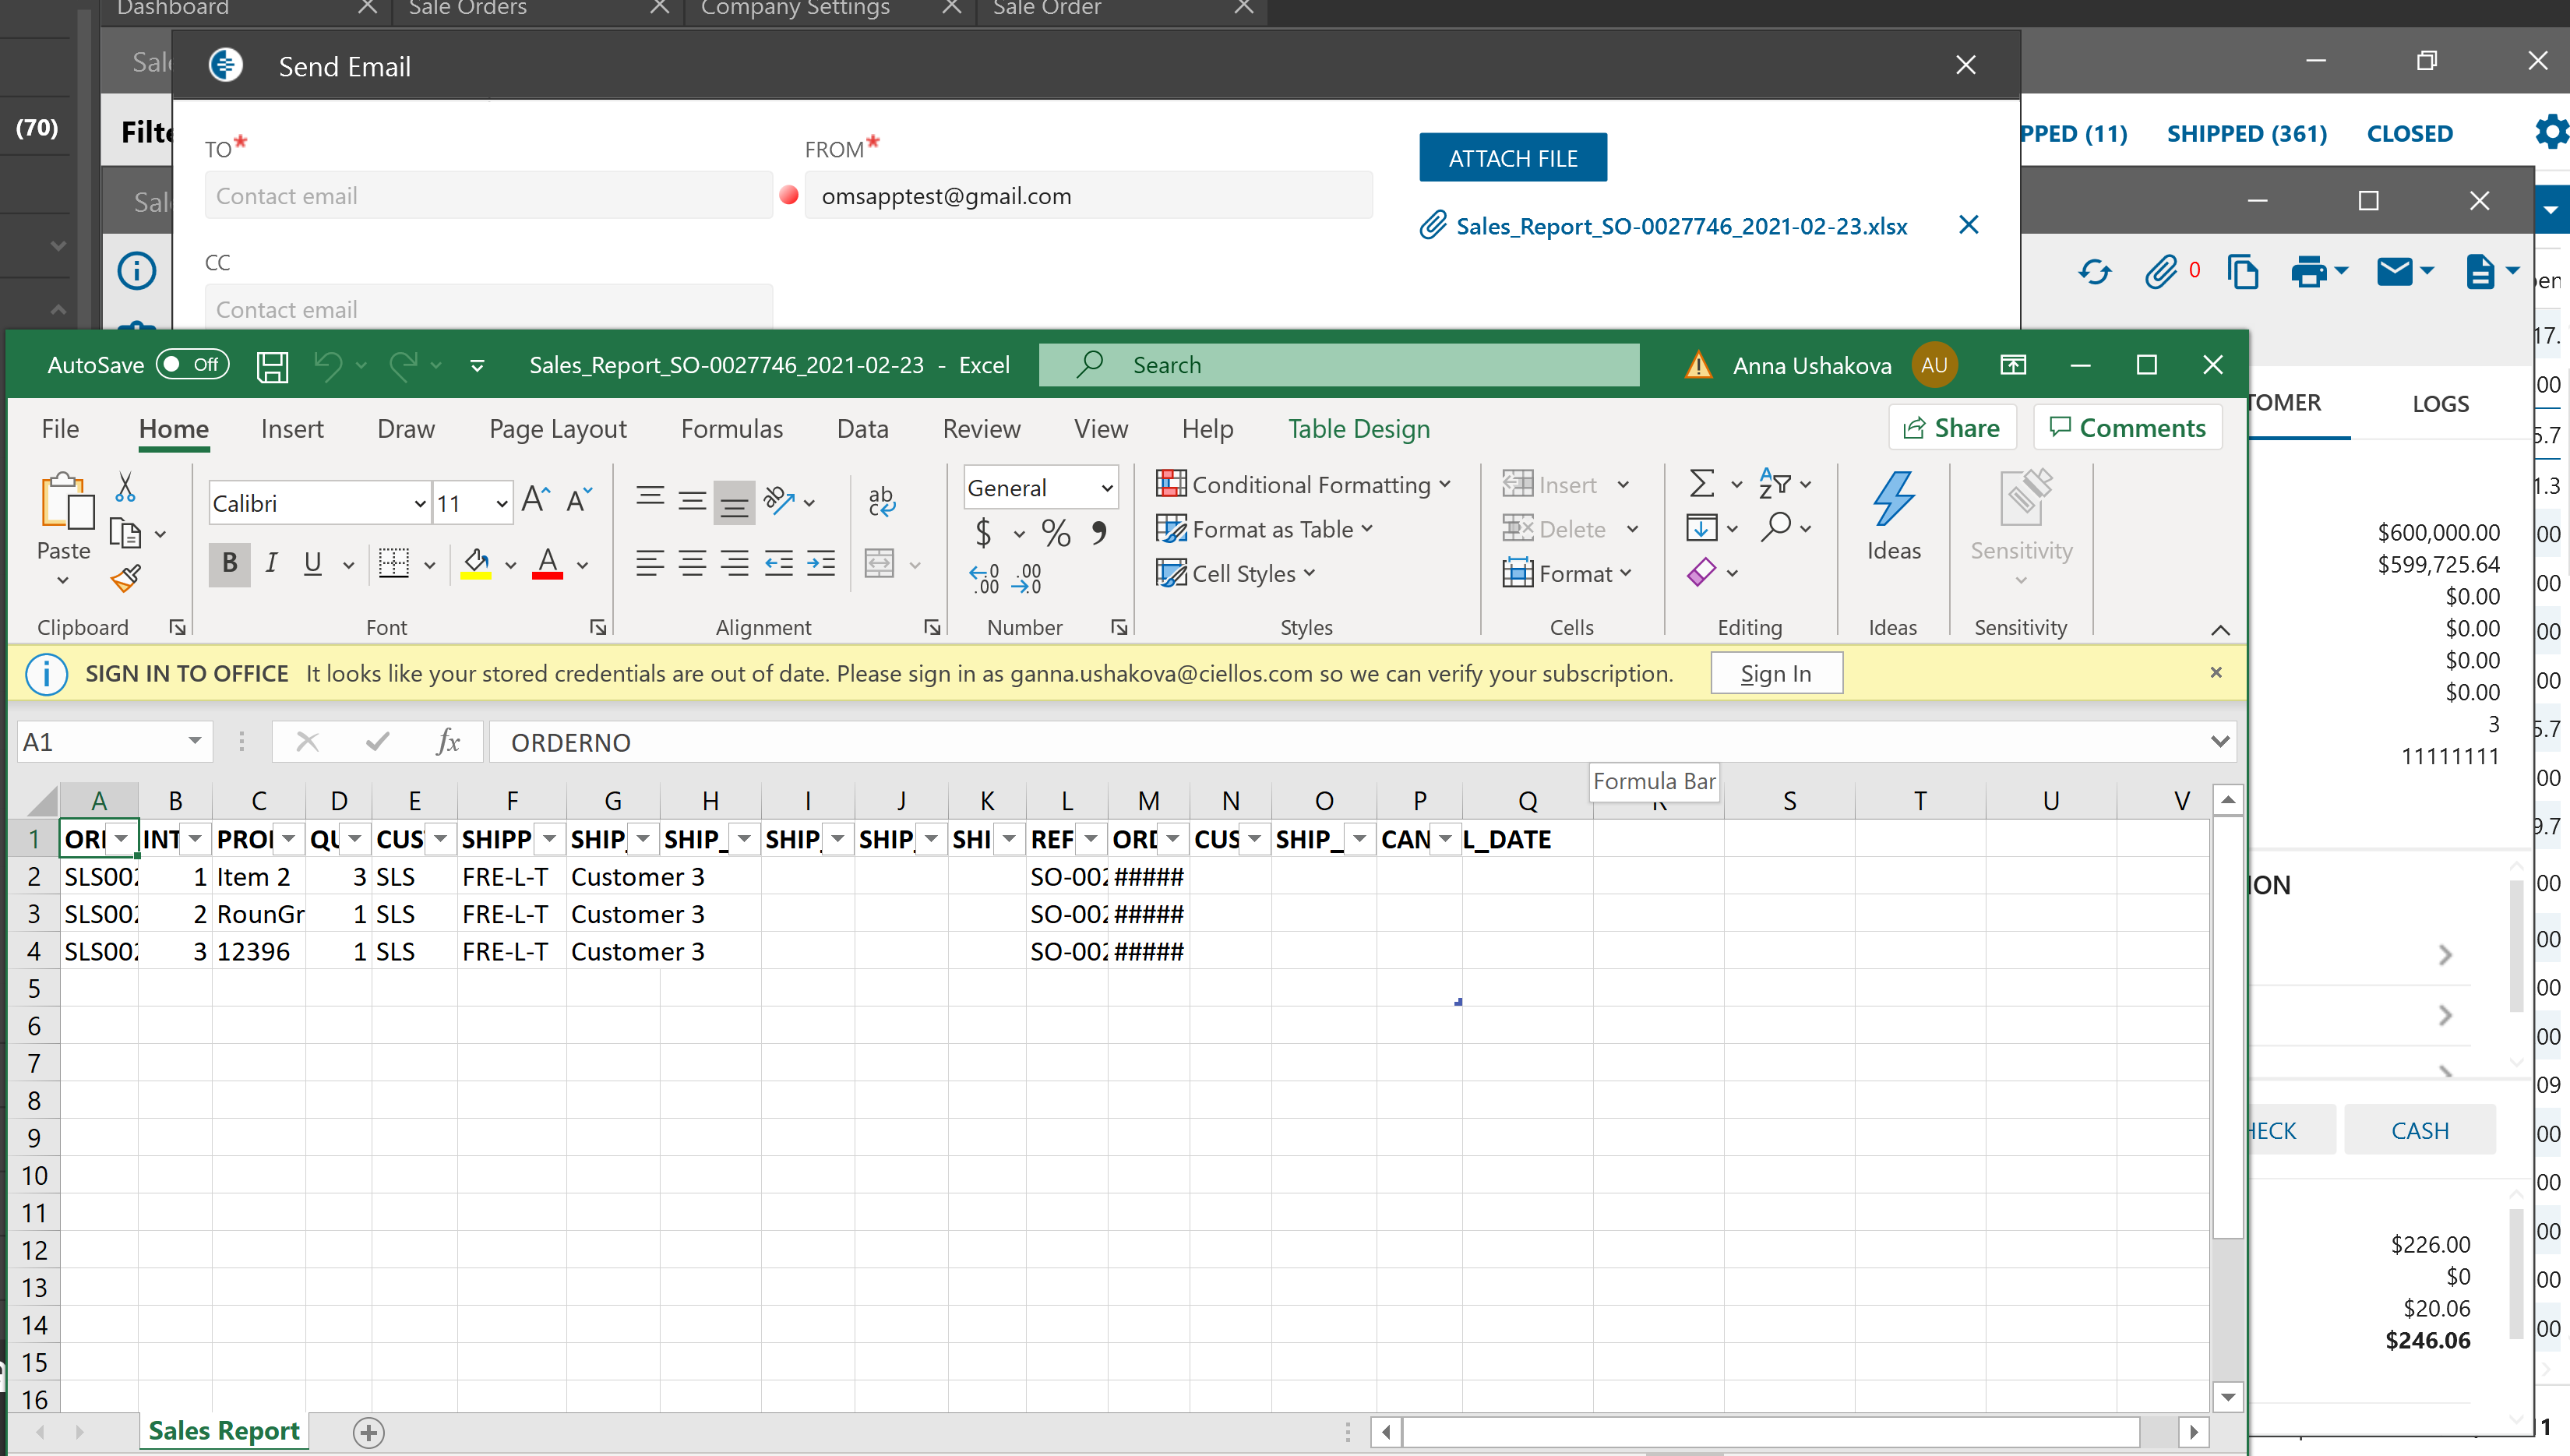Click the Sign In button
This screenshot has width=2570, height=1456.
[1775, 674]
